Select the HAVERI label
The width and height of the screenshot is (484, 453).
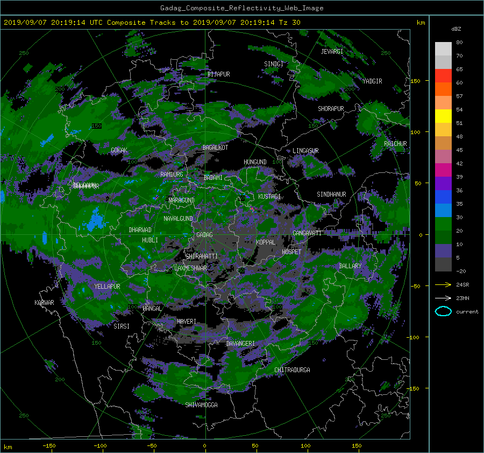tap(187, 322)
